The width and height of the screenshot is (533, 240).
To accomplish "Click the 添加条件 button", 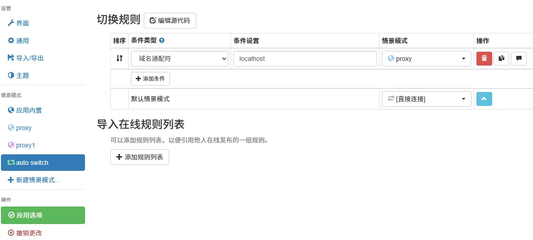I will tap(150, 79).
